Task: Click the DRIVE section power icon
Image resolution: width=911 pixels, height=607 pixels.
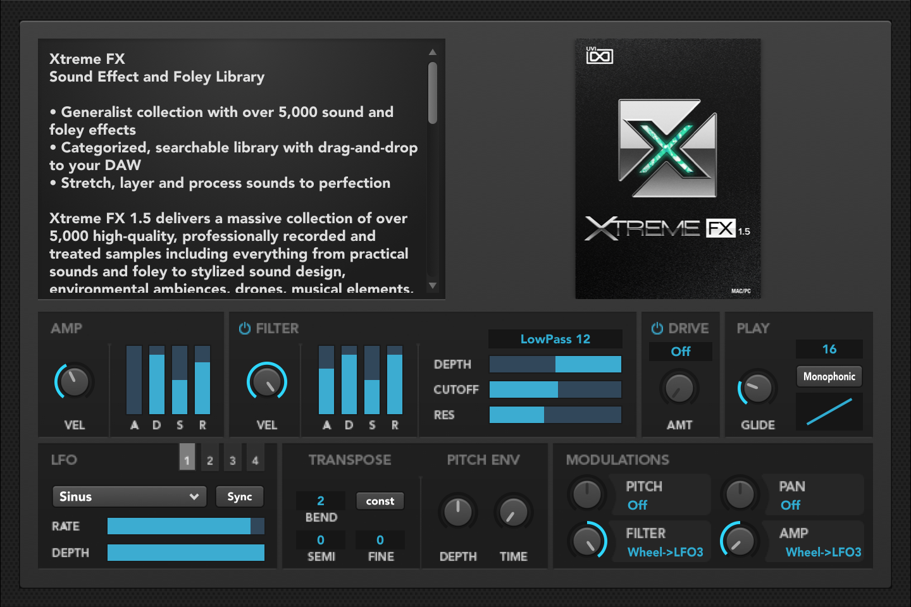Action: pyautogui.click(x=656, y=328)
